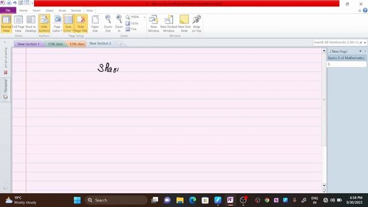
Task: Click the Back navigation button
Action: pos(9,3)
